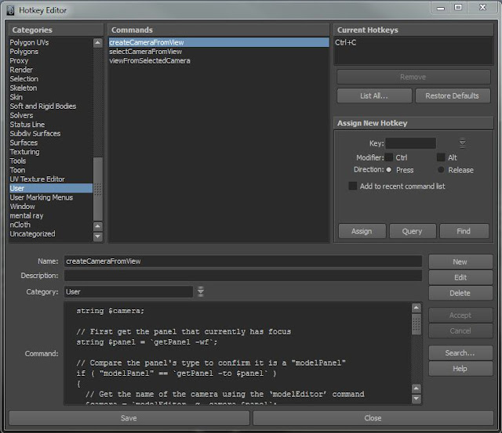Select the Surfaces category
This screenshot has height=433, width=502.
coord(50,143)
